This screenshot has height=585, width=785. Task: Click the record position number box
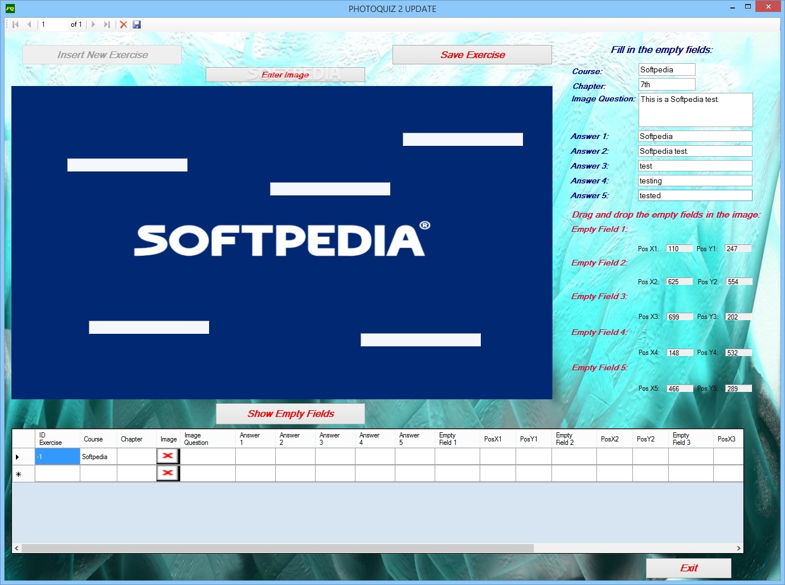point(53,24)
